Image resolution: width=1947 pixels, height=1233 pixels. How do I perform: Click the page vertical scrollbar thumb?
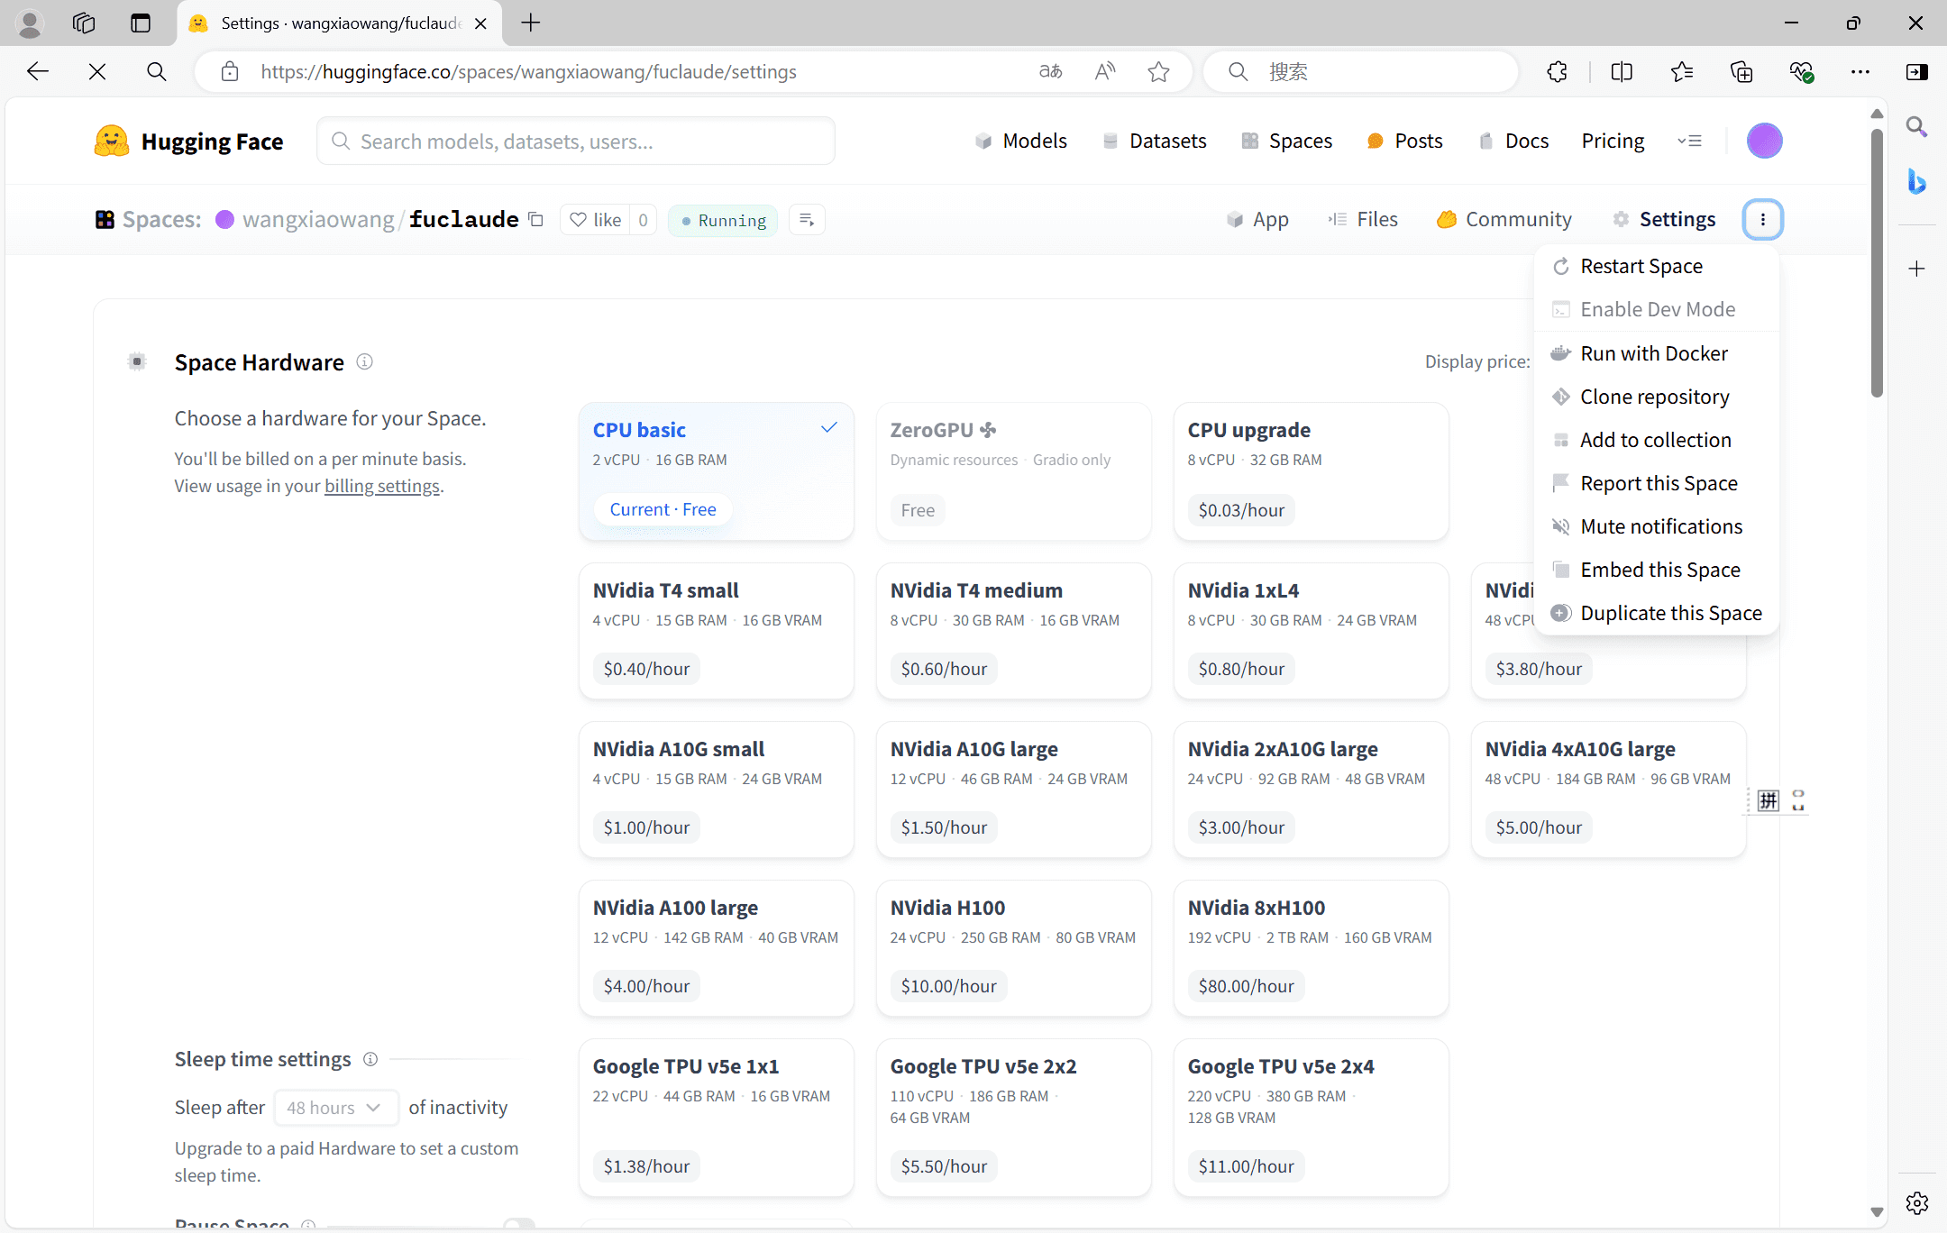click(1877, 261)
